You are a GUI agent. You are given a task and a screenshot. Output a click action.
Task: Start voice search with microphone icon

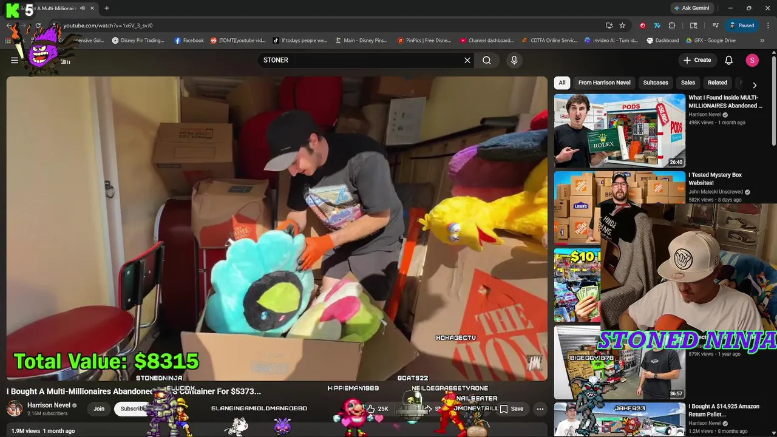pyautogui.click(x=514, y=60)
